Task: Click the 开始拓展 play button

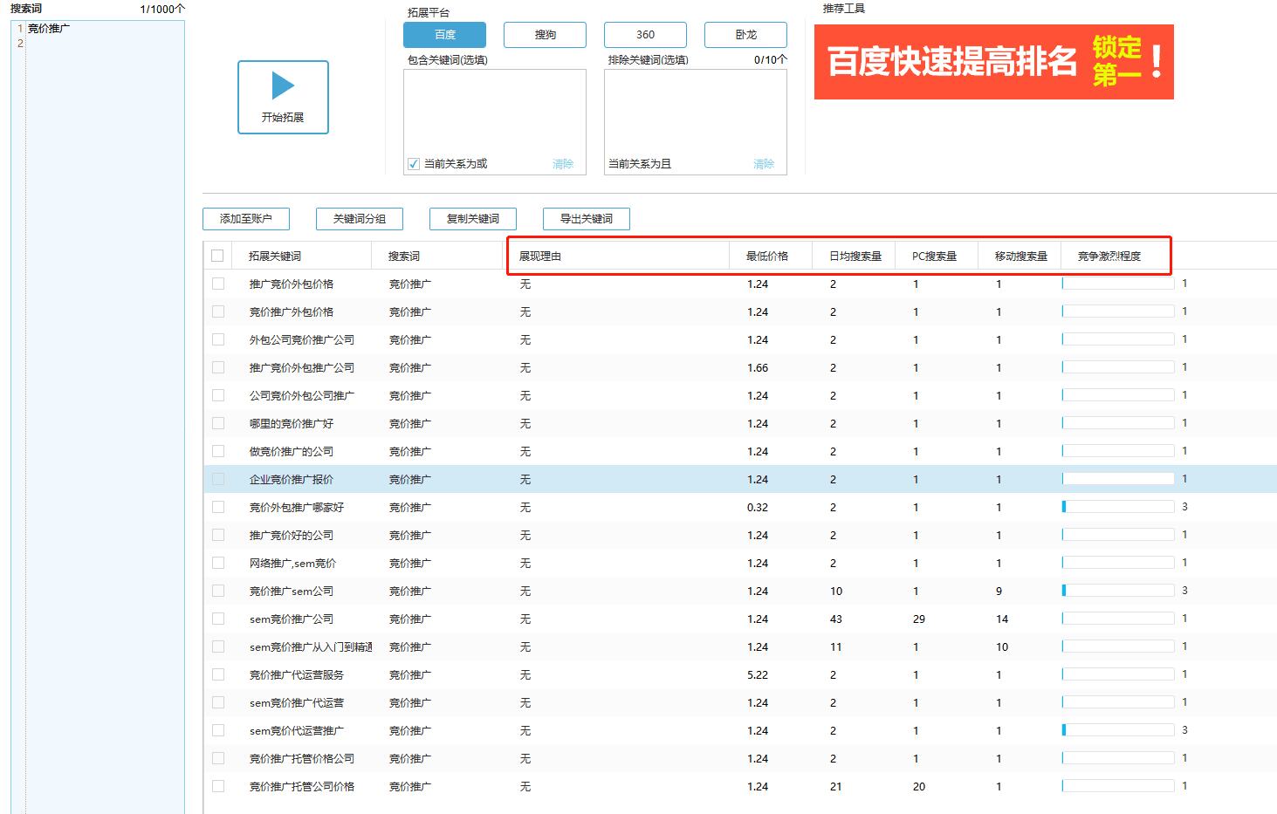Action: tap(283, 97)
